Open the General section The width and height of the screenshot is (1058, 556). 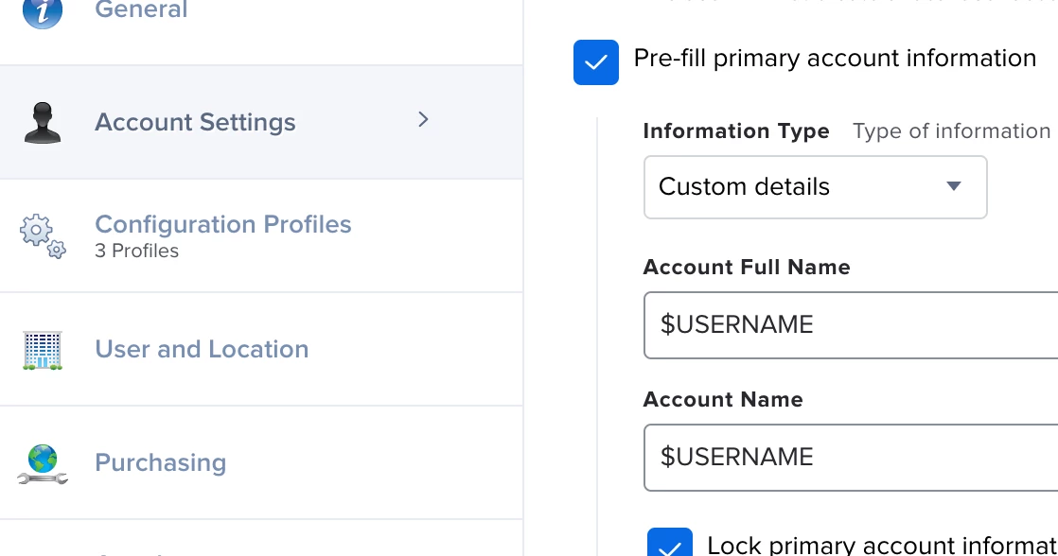[141, 10]
